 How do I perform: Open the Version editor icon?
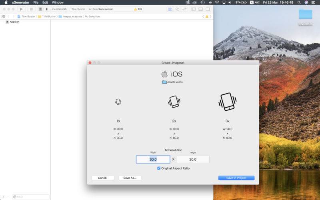184,9
